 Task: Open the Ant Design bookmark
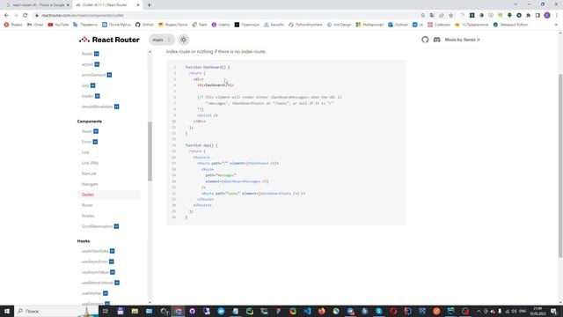tap(339, 25)
